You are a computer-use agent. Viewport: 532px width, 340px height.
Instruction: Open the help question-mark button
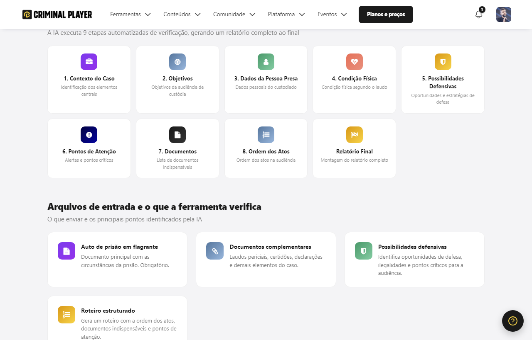(513, 321)
